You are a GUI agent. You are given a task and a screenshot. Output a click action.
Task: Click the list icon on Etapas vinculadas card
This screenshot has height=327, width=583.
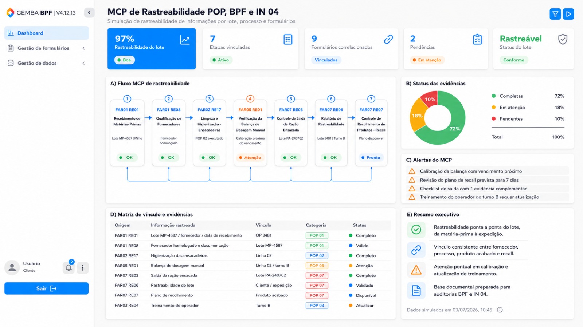pos(288,39)
